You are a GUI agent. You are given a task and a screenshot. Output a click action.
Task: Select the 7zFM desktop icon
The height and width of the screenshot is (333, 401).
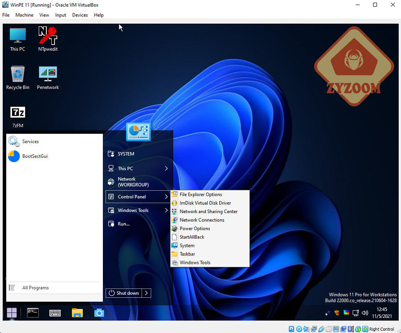[x=18, y=116]
